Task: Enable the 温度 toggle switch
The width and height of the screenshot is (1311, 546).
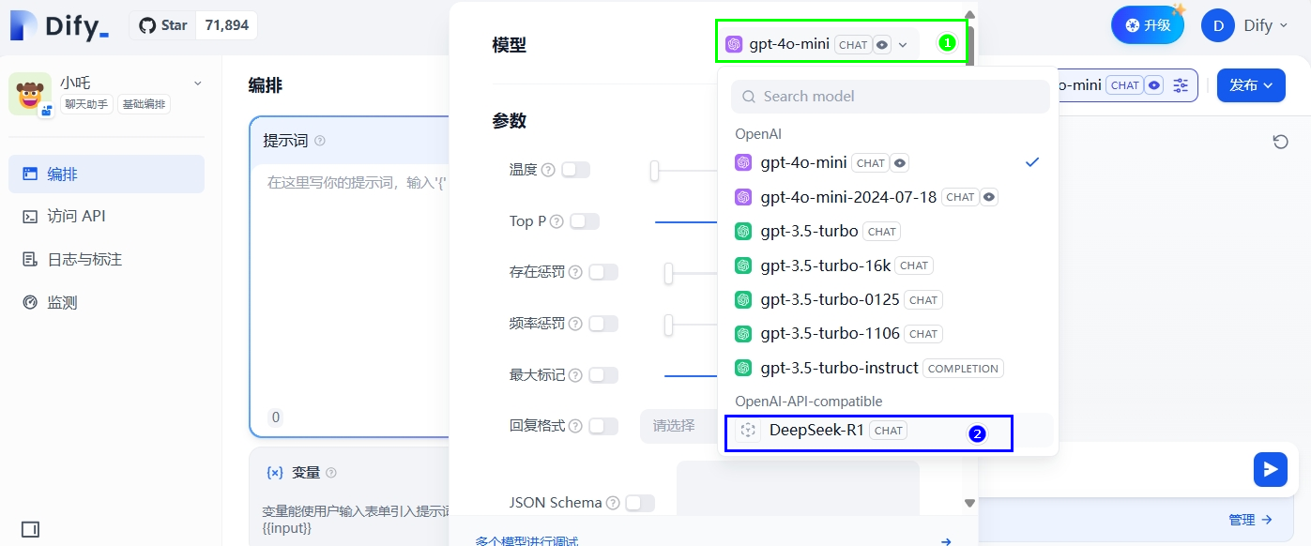Action: pyautogui.click(x=575, y=170)
